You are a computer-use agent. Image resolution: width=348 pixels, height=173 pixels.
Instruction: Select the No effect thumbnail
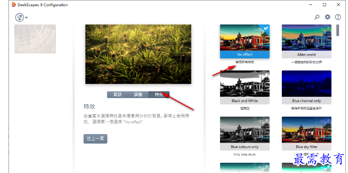coord(245,41)
